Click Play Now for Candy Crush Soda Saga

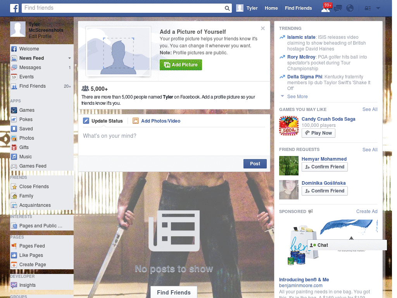[318, 133]
